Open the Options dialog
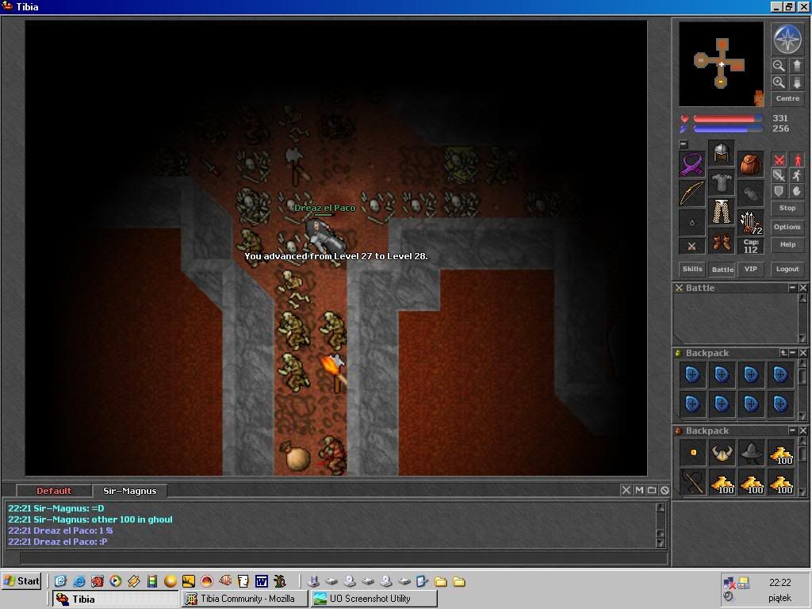 click(x=787, y=227)
